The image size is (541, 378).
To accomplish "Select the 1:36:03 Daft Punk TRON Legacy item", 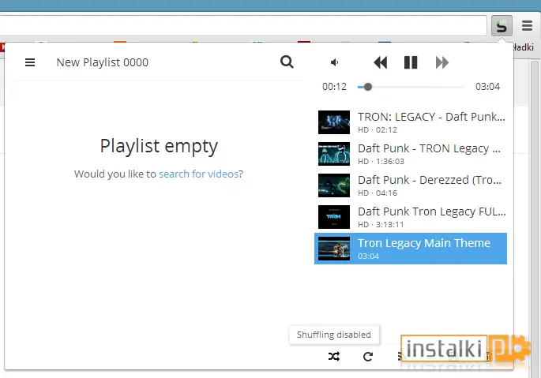I will pyautogui.click(x=411, y=154).
